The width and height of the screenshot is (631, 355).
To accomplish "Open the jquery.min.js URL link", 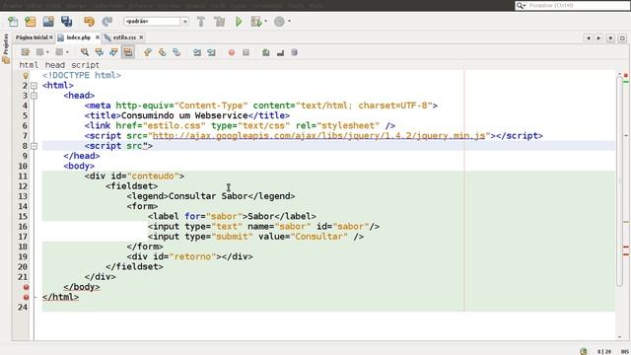I will coord(318,136).
